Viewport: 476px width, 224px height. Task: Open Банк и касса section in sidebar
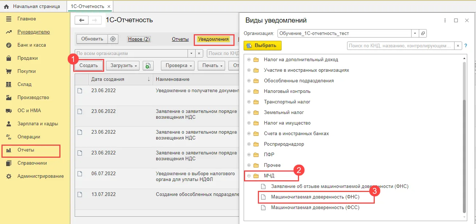(x=31, y=45)
